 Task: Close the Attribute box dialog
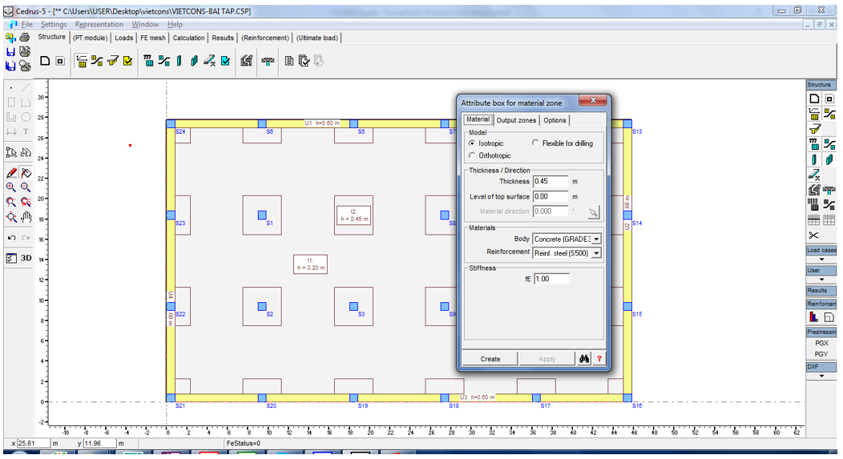point(593,100)
